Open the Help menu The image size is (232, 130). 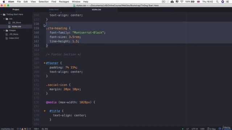[x=86, y=1]
